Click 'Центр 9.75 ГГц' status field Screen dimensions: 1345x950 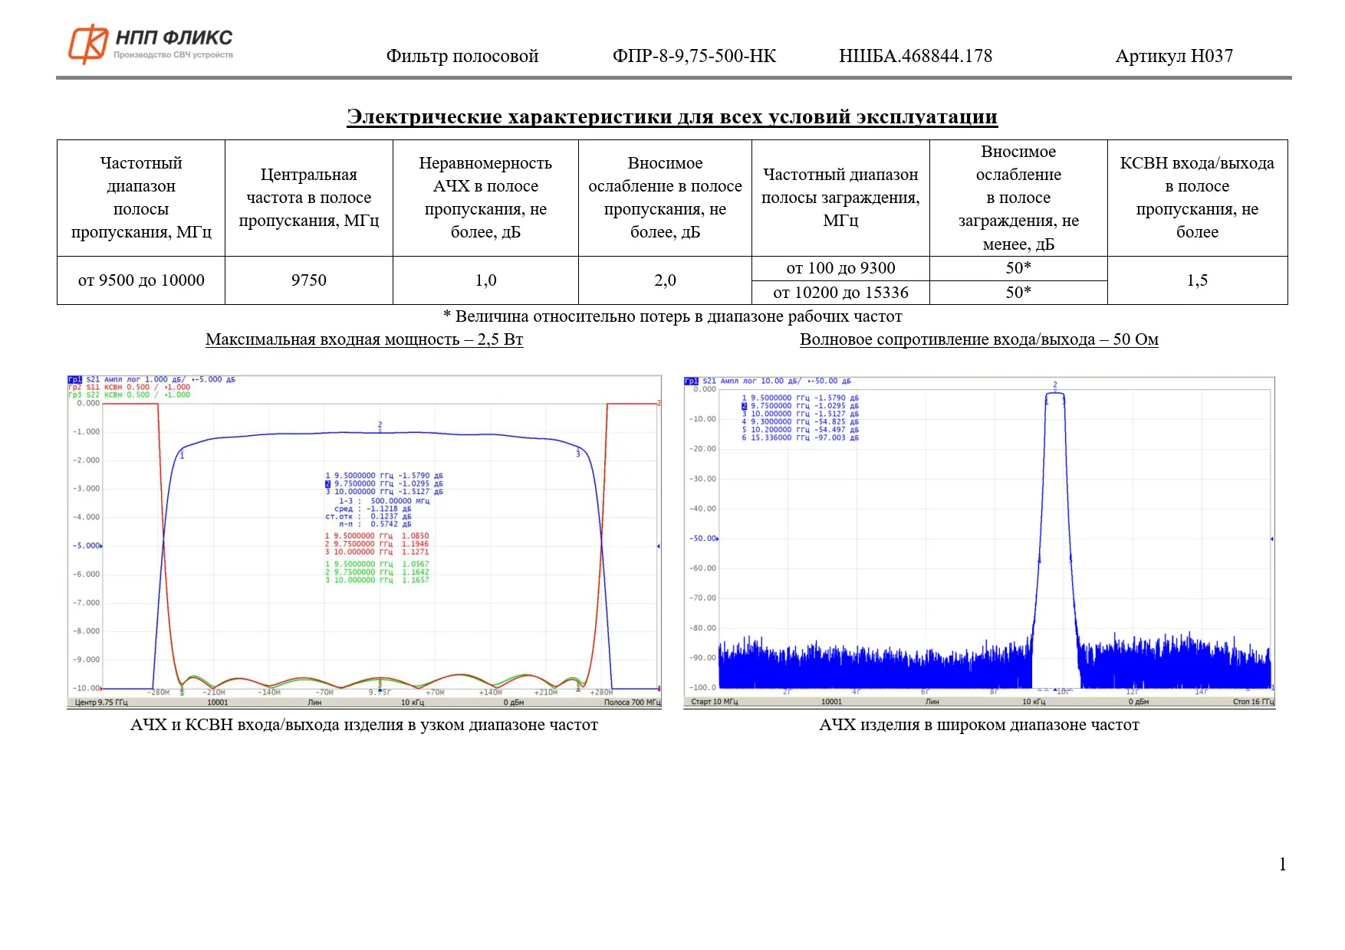[101, 702]
